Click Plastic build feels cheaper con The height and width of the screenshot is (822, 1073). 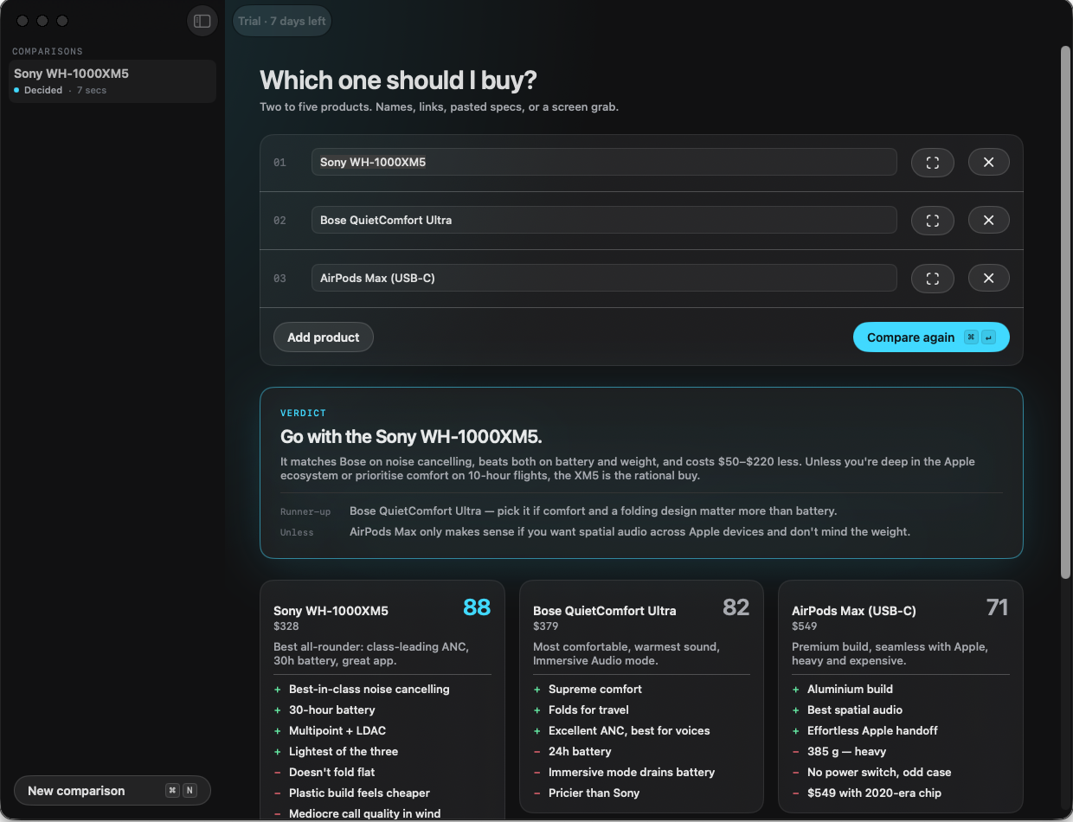359,793
